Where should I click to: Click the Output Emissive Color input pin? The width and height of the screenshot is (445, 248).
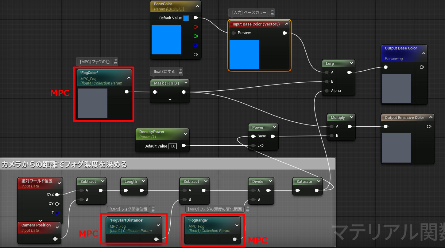(x=386, y=126)
